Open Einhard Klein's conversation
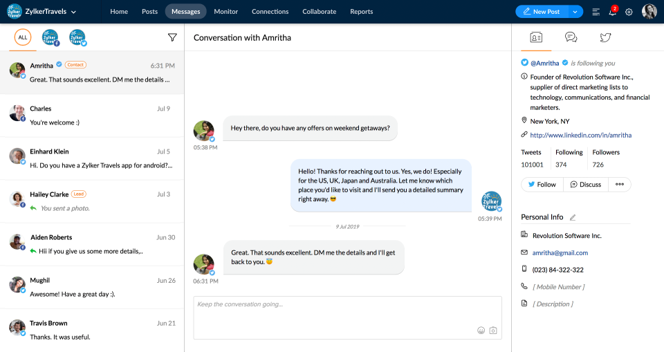 click(92, 158)
